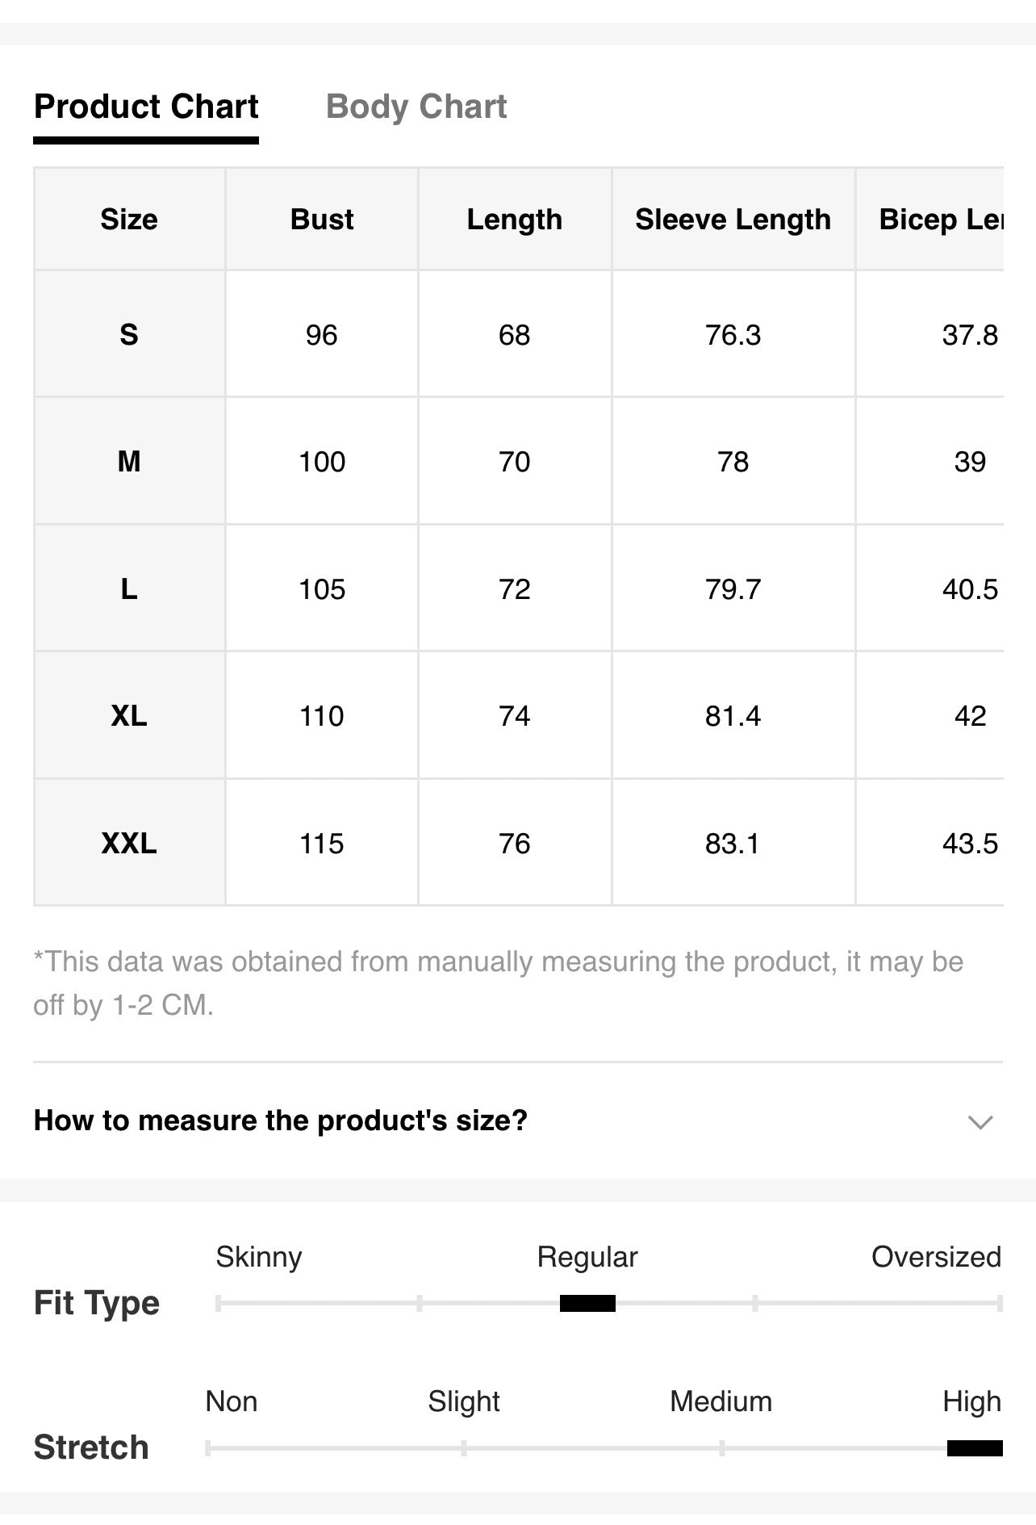Screen dimensions: 1036x1525
Task: Select the Product Chart tab
Action: tap(146, 107)
